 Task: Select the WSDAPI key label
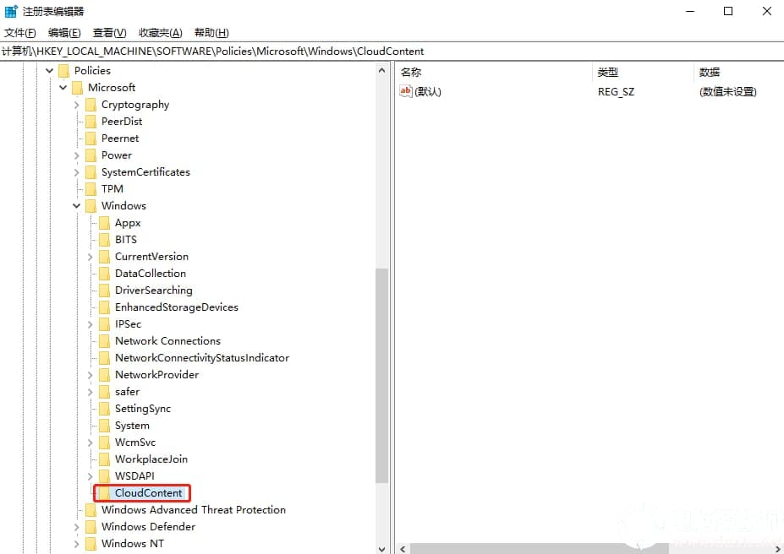(x=134, y=476)
